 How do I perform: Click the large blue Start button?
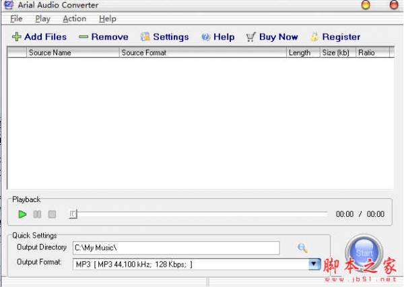[x=364, y=253]
